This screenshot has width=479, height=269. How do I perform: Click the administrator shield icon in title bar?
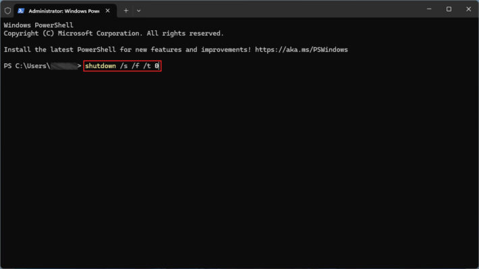coord(7,10)
